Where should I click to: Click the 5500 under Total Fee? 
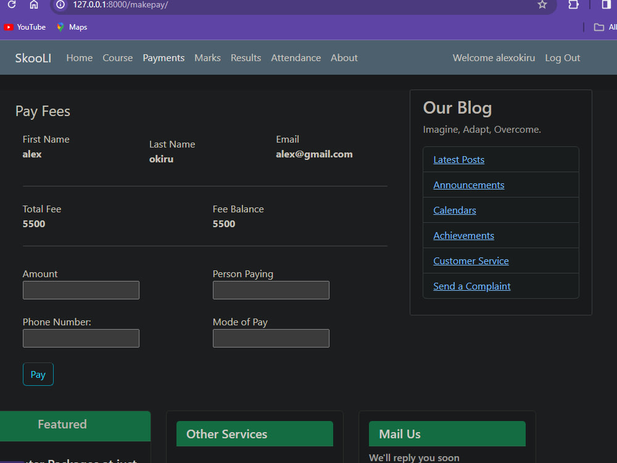[x=34, y=224]
